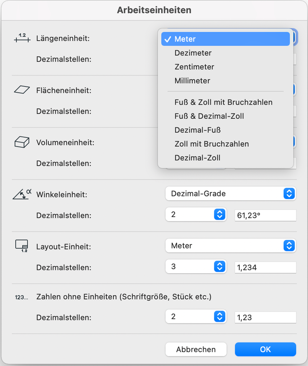Pick Millimeter as length unit
Screen dimensions: 308x366
point(192,81)
